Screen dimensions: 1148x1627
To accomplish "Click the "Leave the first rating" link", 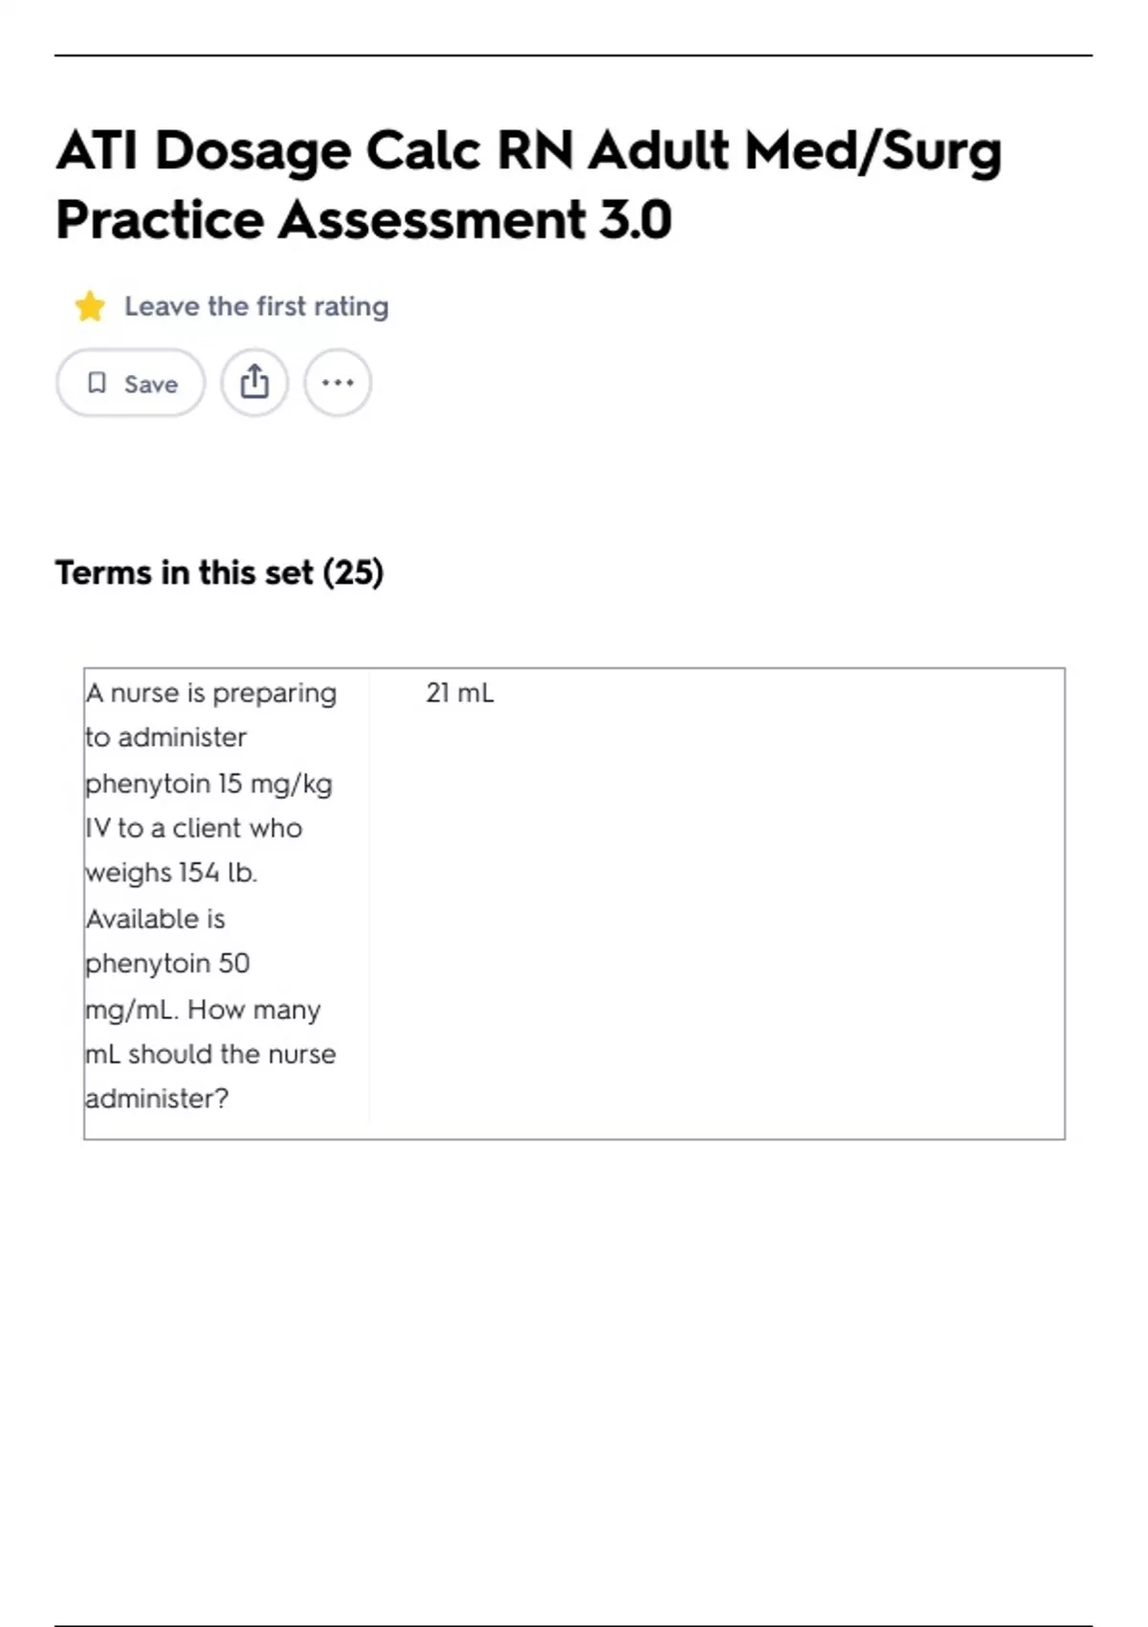I will point(256,306).
